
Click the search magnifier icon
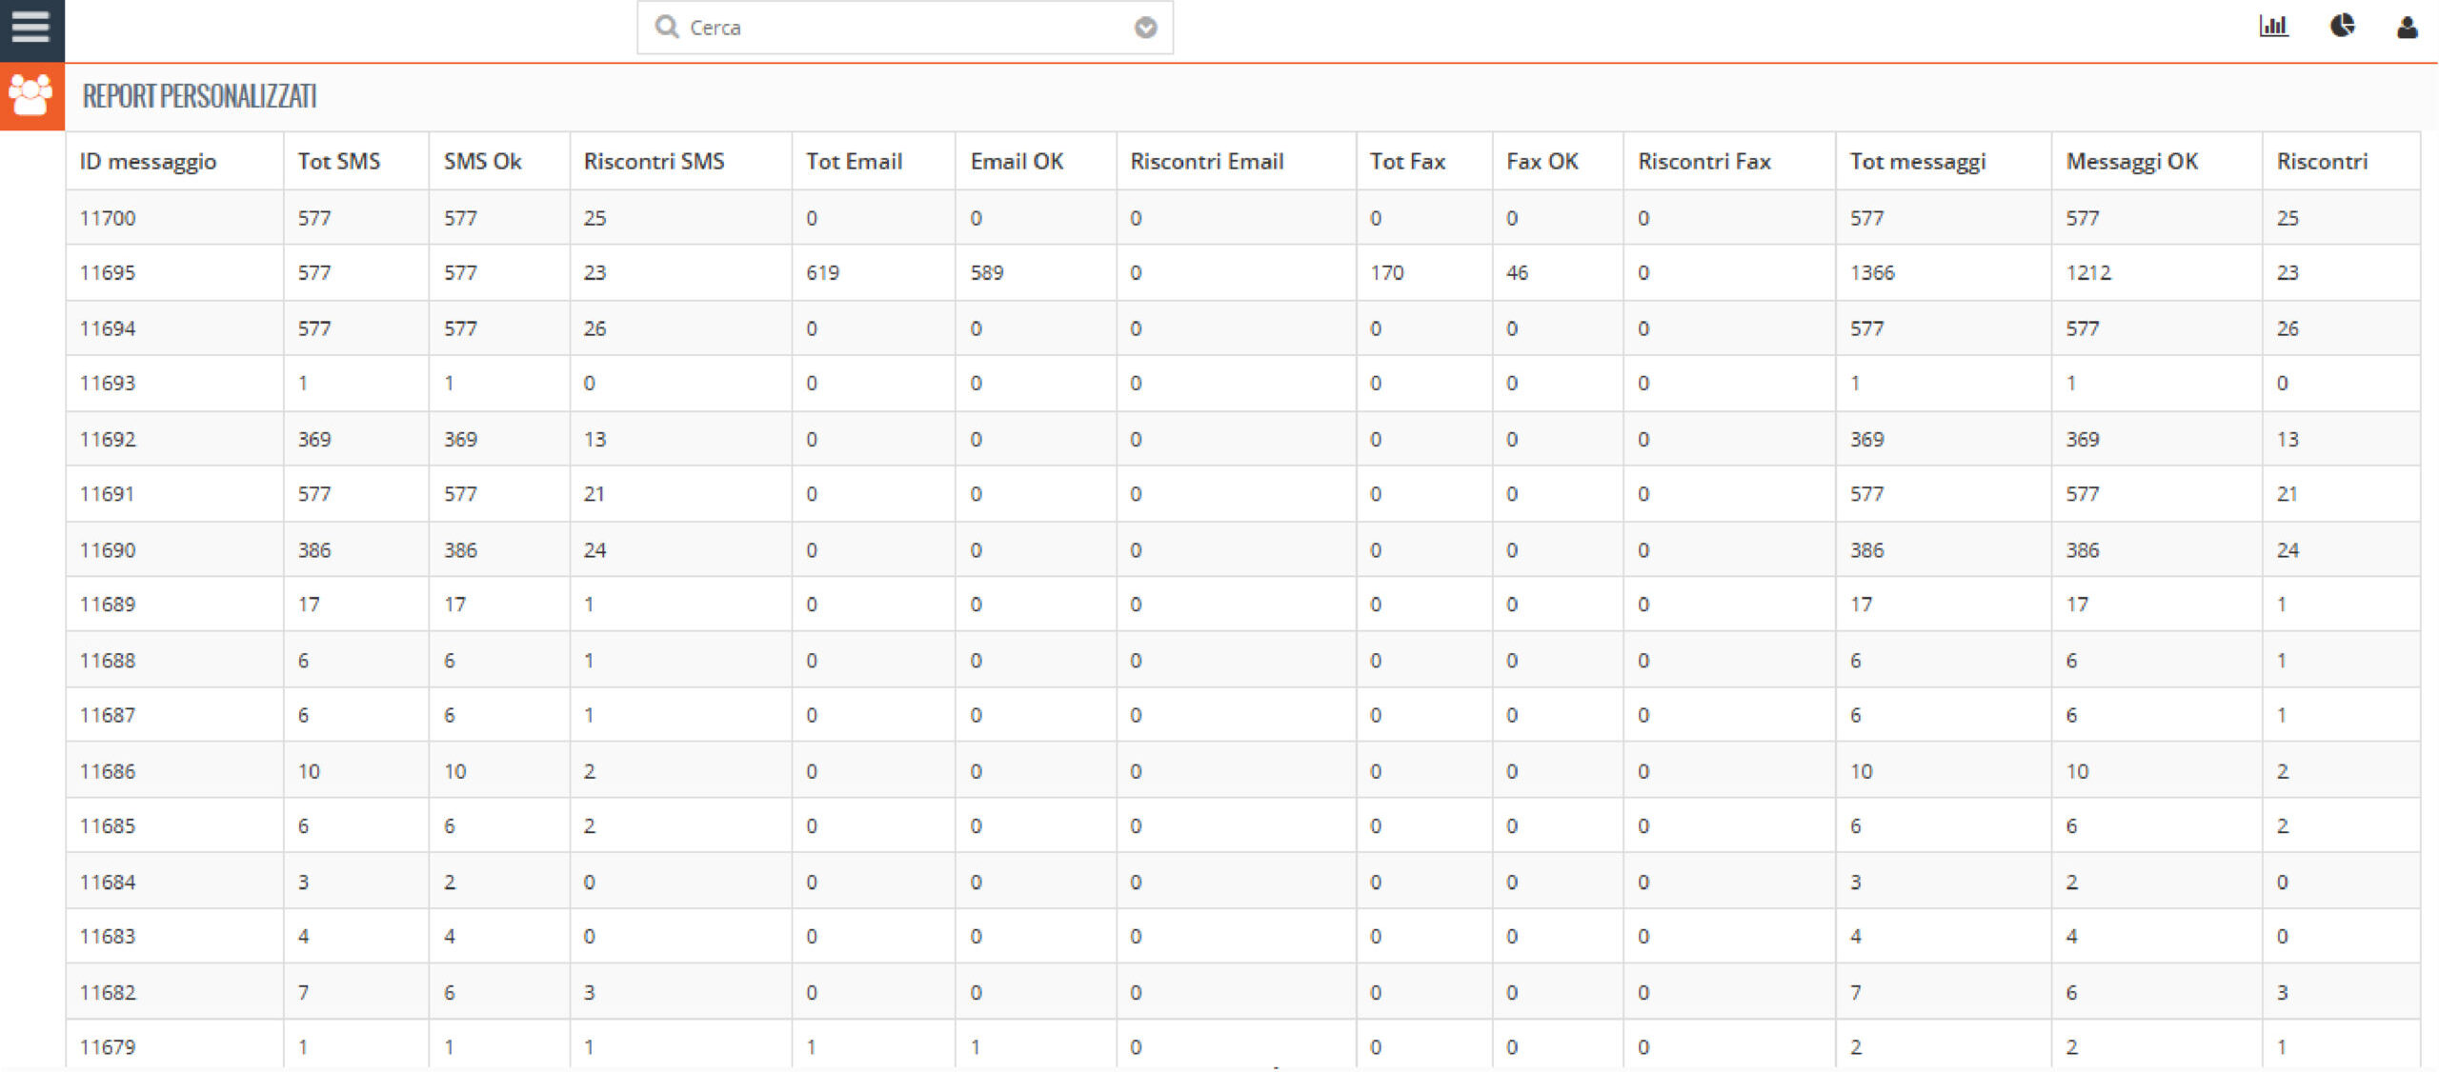[666, 27]
